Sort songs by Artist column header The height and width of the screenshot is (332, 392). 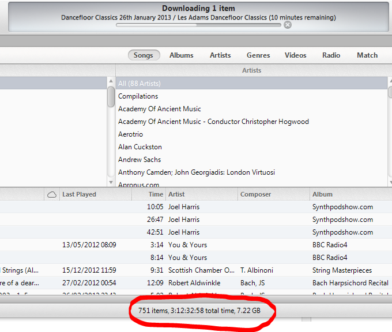(202, 194)
